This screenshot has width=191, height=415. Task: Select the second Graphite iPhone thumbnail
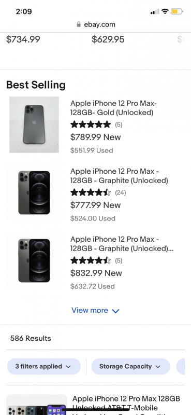34,192
